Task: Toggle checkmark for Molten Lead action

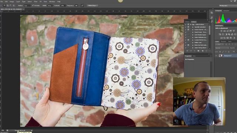Action: (186, 42)
